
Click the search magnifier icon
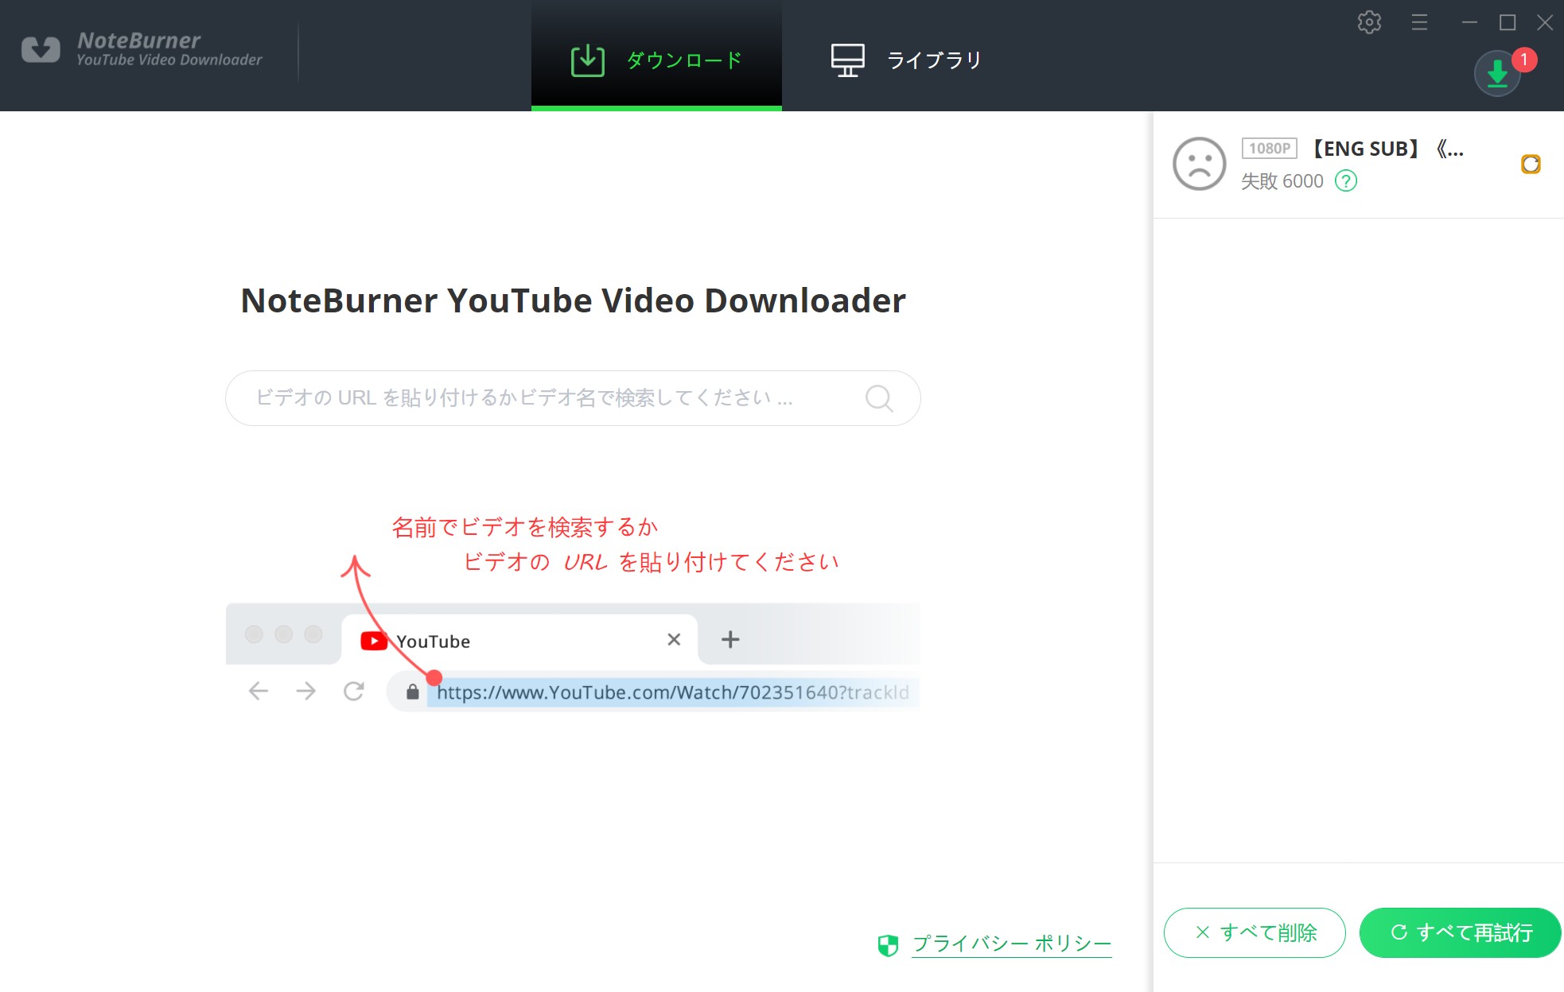coord(879,398)
